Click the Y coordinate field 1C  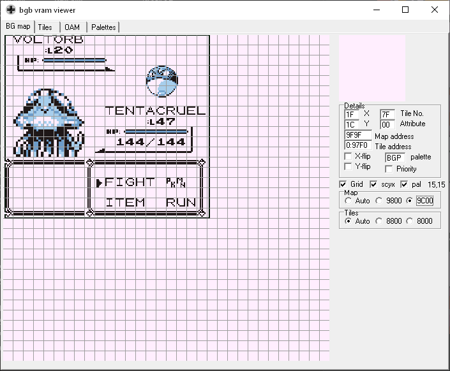click(x=352, y=125)
